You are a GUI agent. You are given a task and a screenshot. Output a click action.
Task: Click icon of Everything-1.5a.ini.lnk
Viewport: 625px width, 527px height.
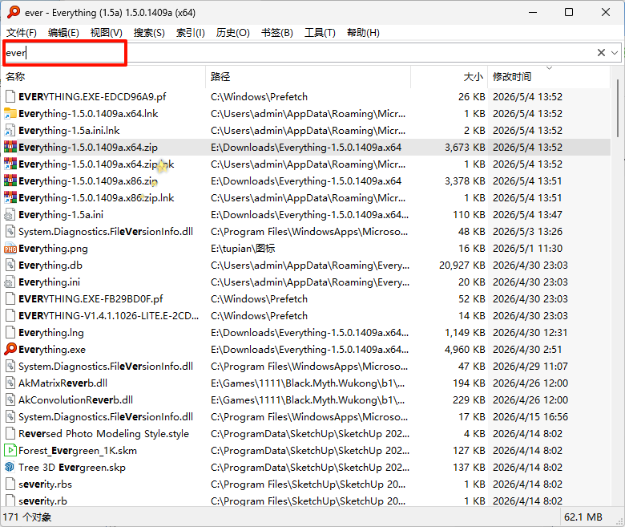pyautogui.click(x=10, y=131)
